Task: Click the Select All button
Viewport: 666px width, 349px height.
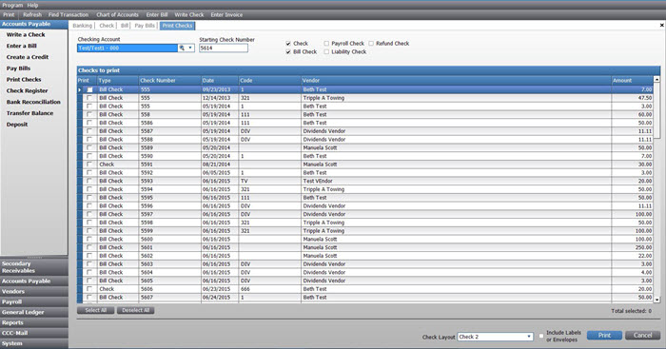Action: tap(95, 310)
